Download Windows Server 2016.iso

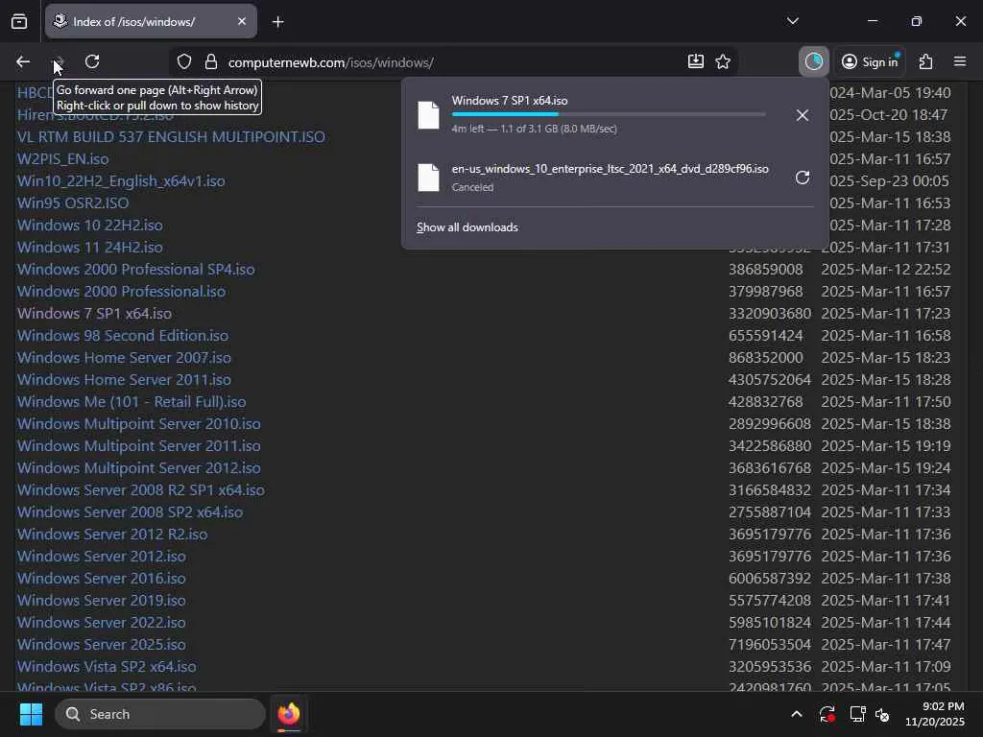(102, 578)
